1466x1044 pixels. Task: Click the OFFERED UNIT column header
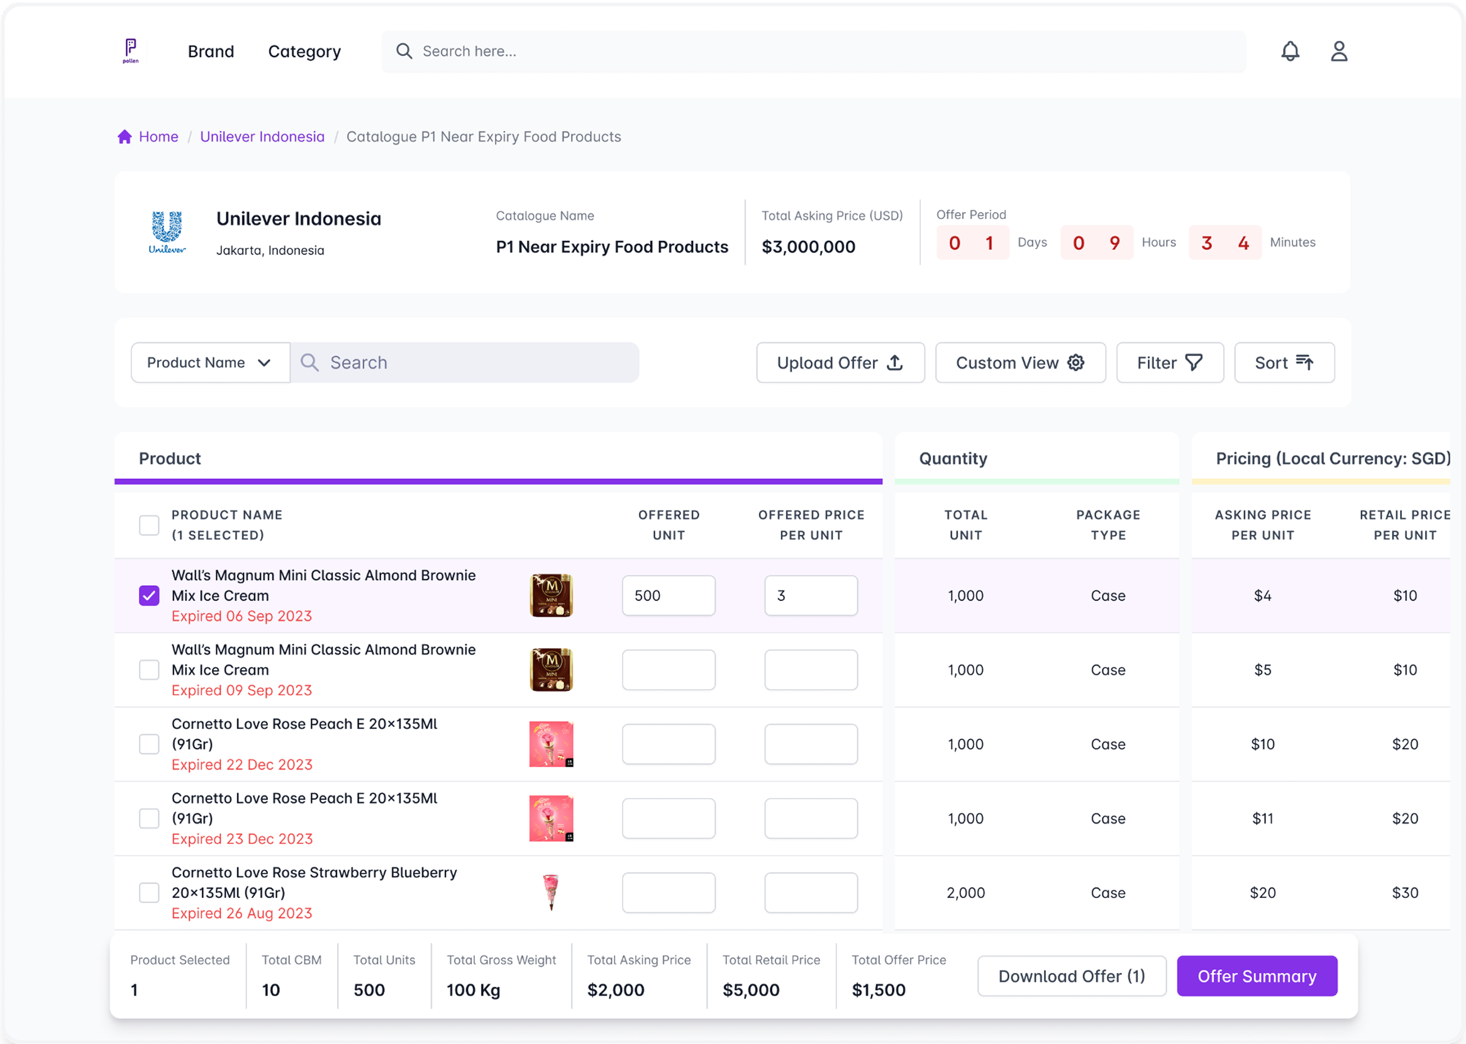[x=669, y=525]
